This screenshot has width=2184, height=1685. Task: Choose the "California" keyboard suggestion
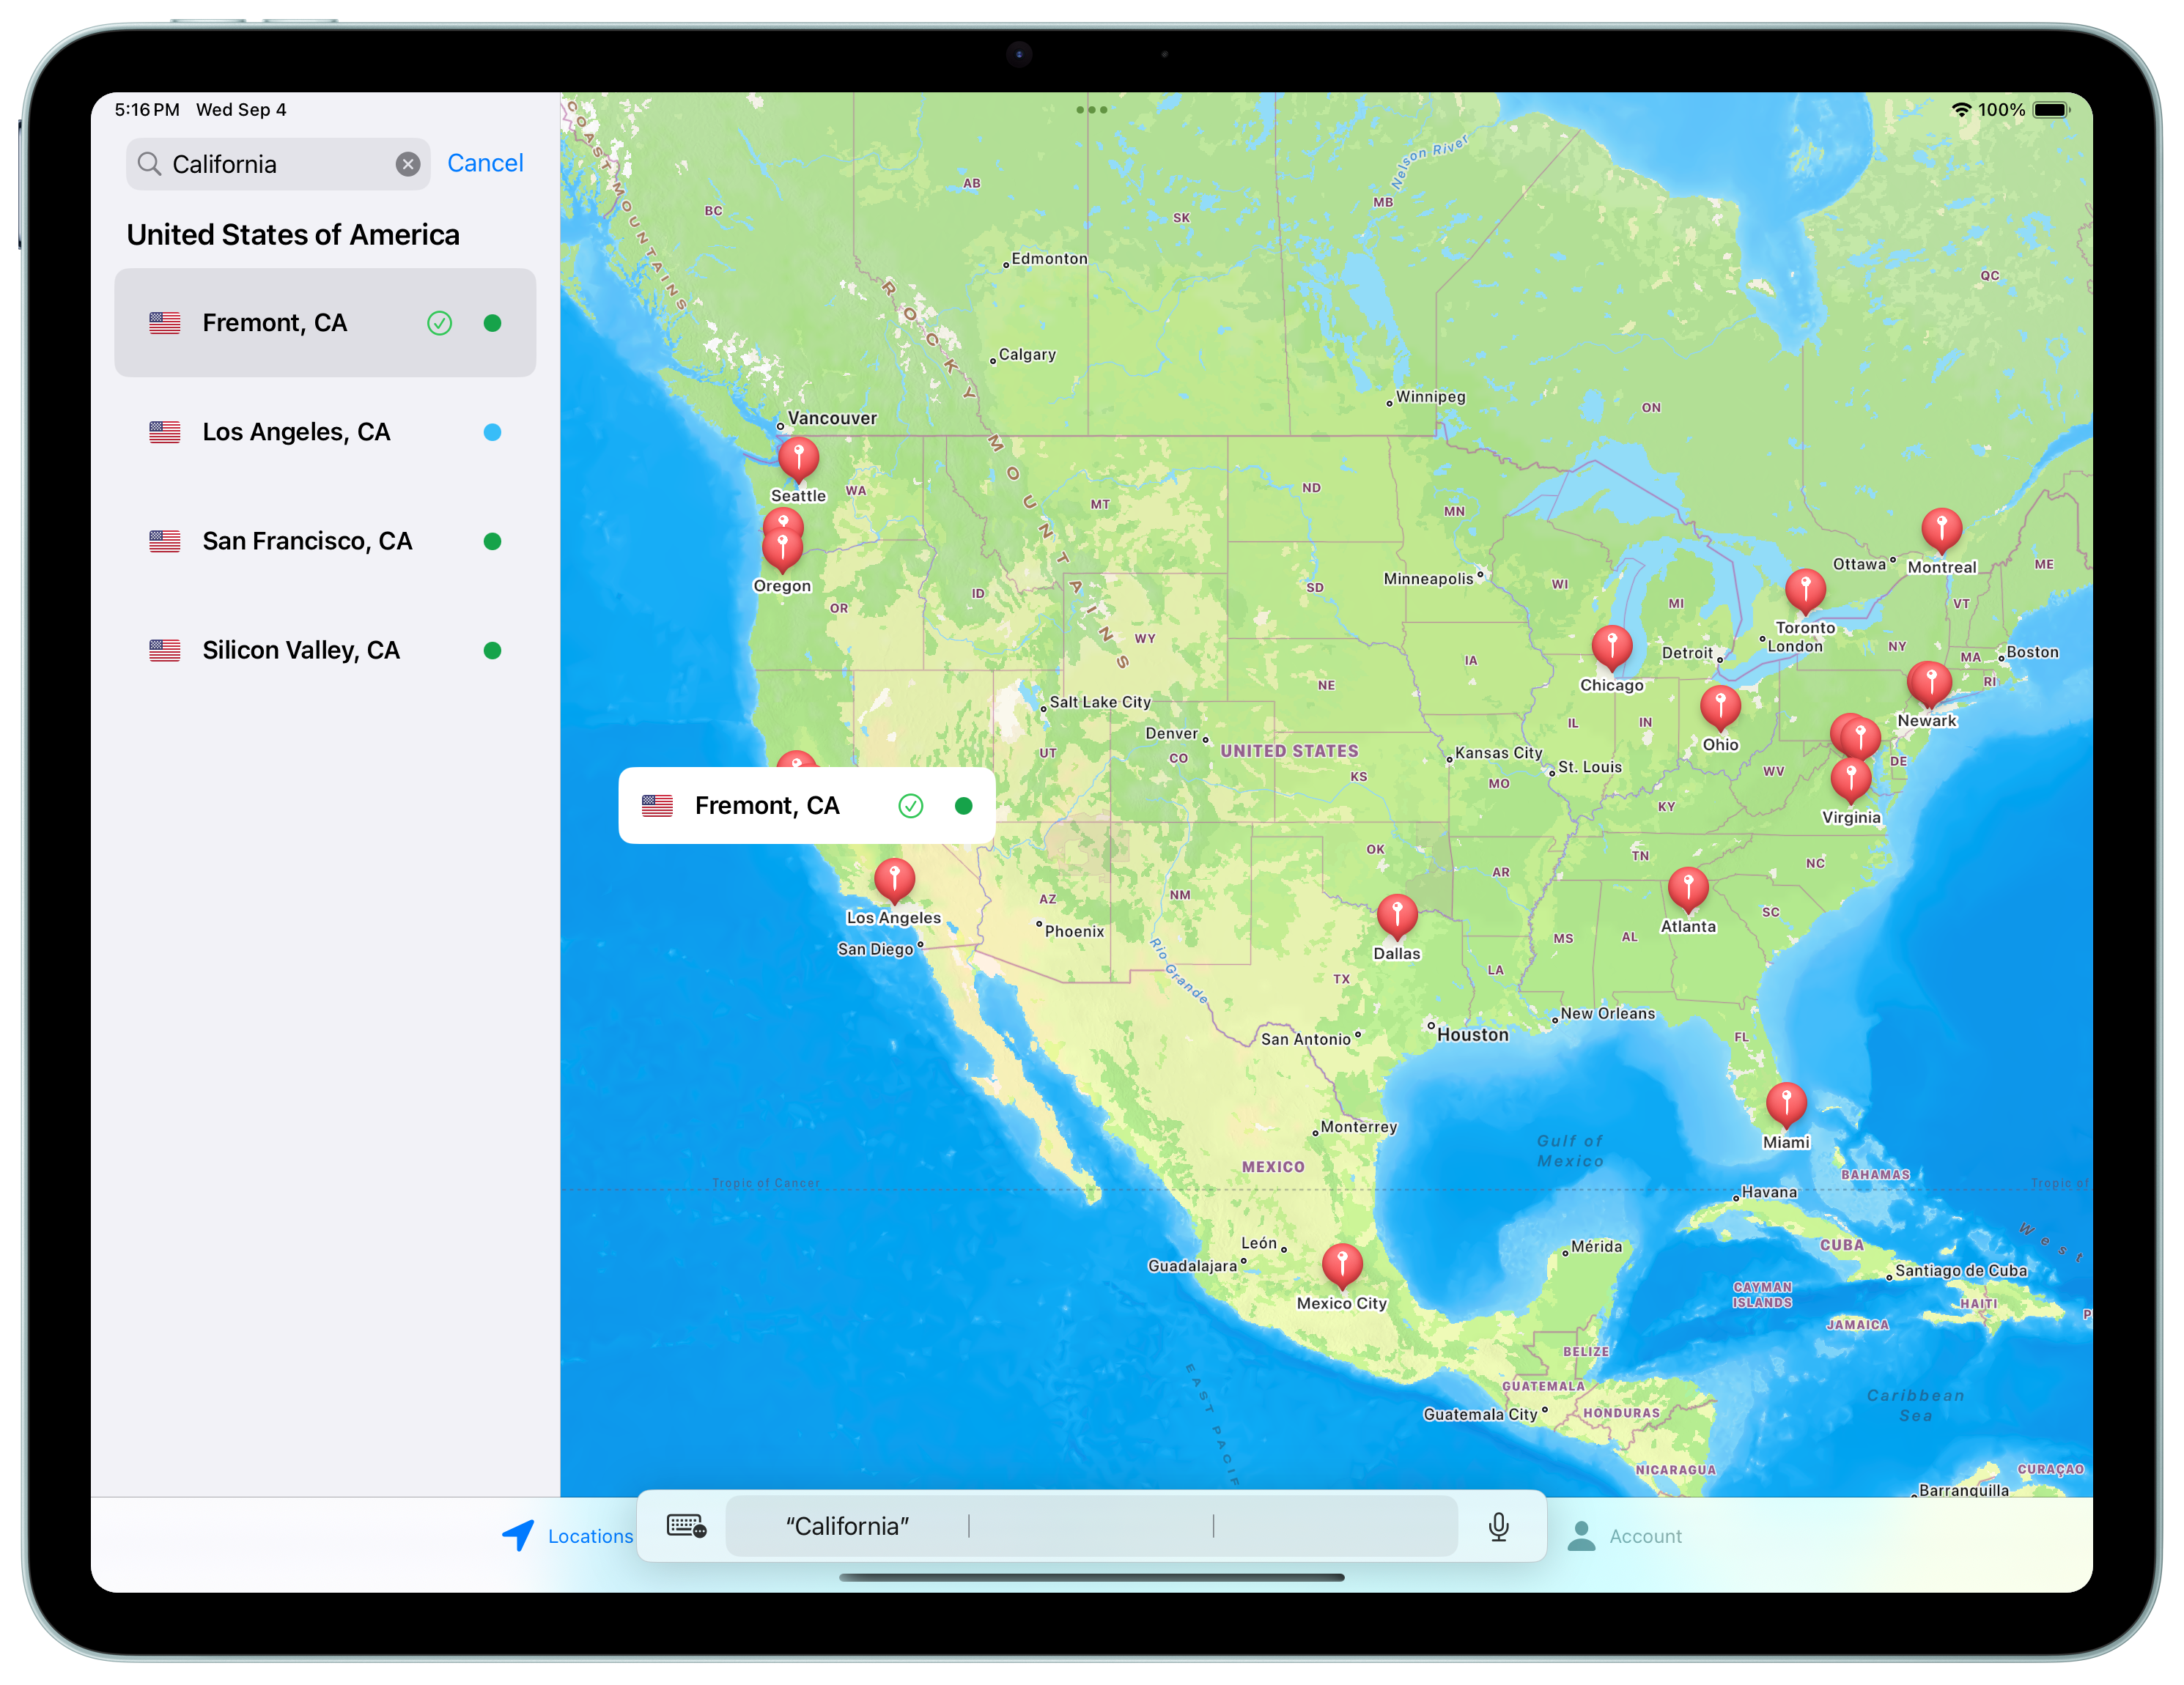[847, 1526]
